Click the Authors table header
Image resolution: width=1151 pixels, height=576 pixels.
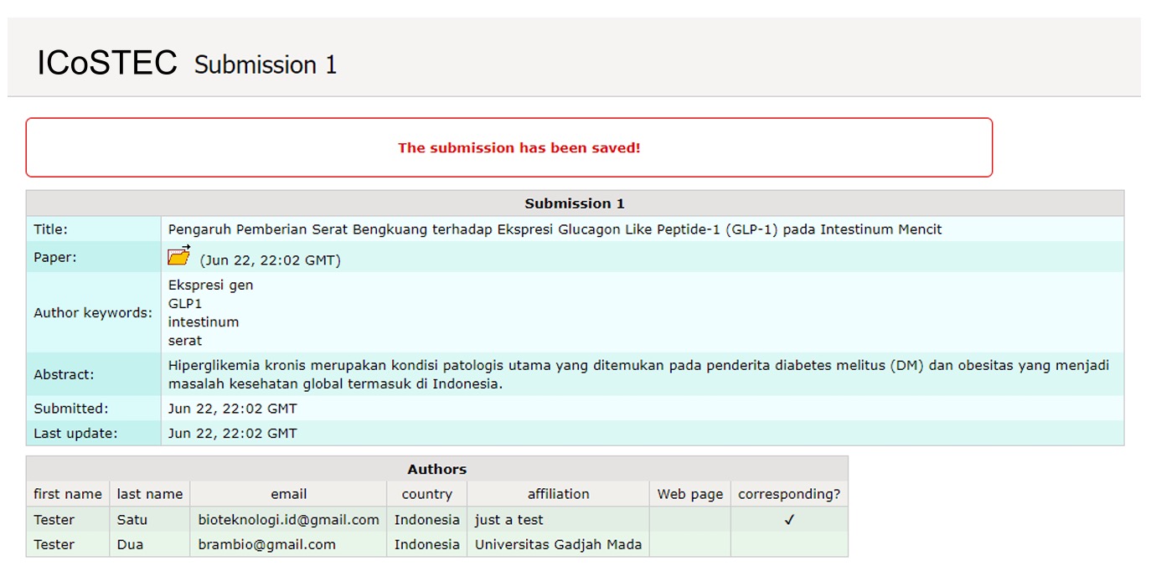coord(437,470)
